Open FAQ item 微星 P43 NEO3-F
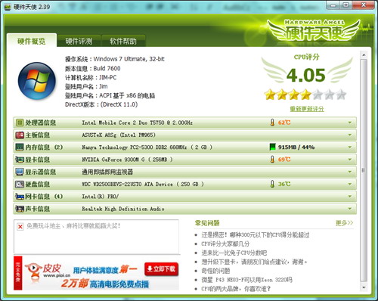Screen dimensions: 378x301 click(x=246, y=280)
